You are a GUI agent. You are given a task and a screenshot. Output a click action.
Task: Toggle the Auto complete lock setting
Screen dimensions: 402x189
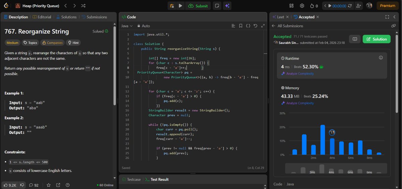143,26
